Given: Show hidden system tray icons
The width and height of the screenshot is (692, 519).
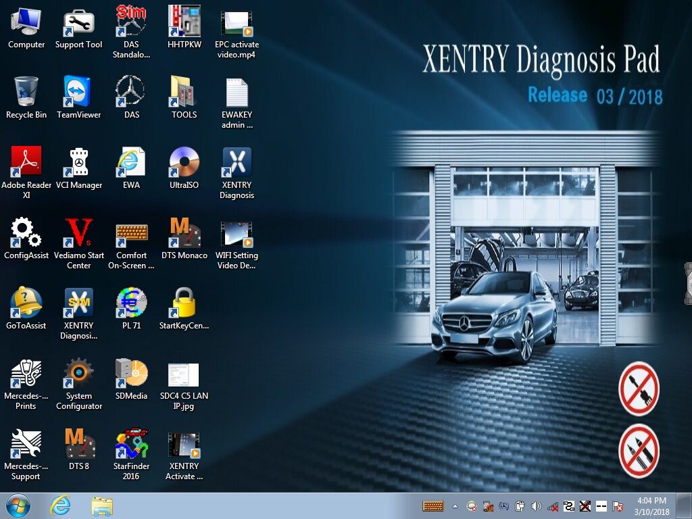Looking at the screenshot, I should pos(455,506).
